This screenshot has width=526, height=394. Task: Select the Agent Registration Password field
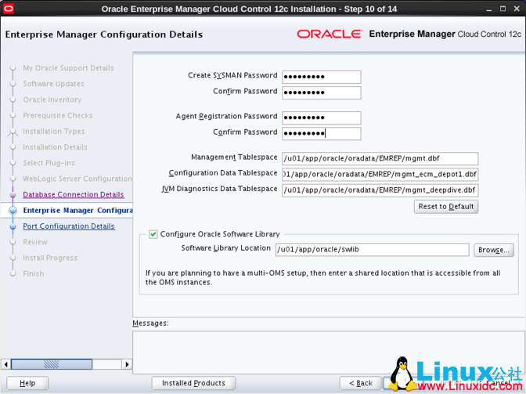[322, 117]
